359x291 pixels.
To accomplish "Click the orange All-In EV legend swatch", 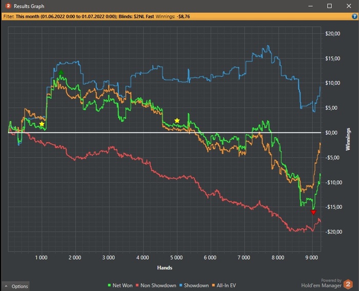I will tap(213, 285).
